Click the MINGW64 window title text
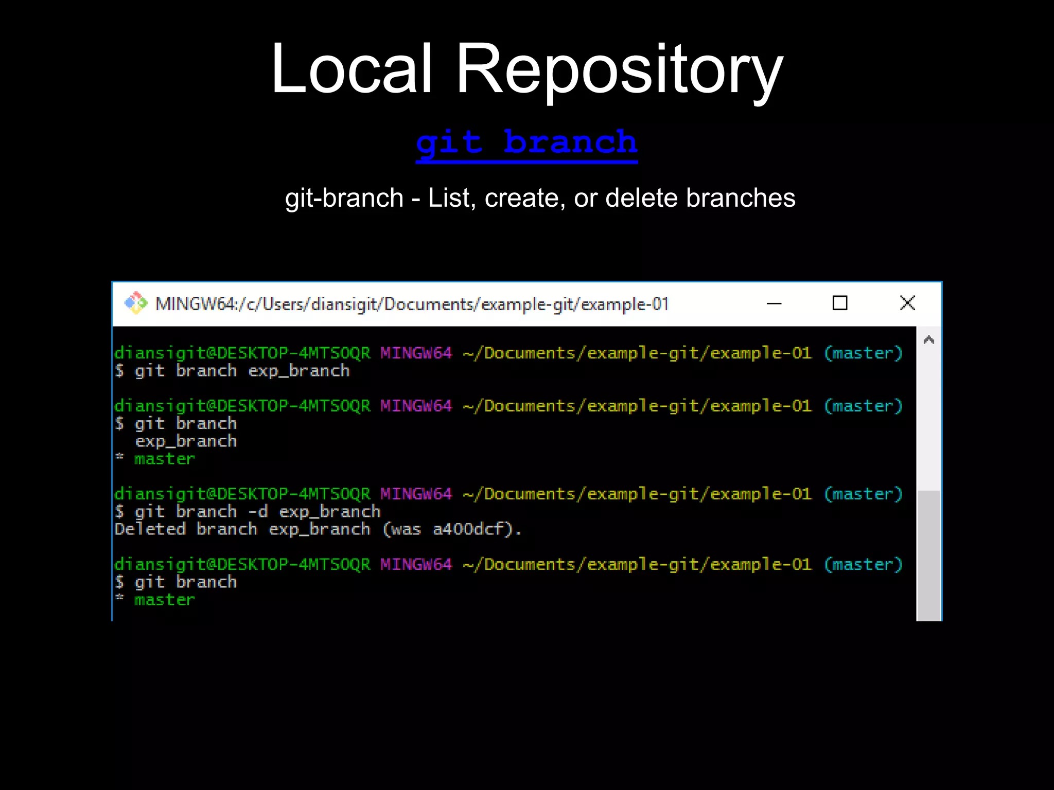Viewport: 1054px width, 790px height. click(412, 304)
